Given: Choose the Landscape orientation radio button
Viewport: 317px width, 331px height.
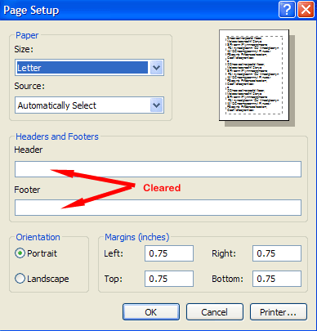Looking at the screenshot, I should (x=20, y=279).
